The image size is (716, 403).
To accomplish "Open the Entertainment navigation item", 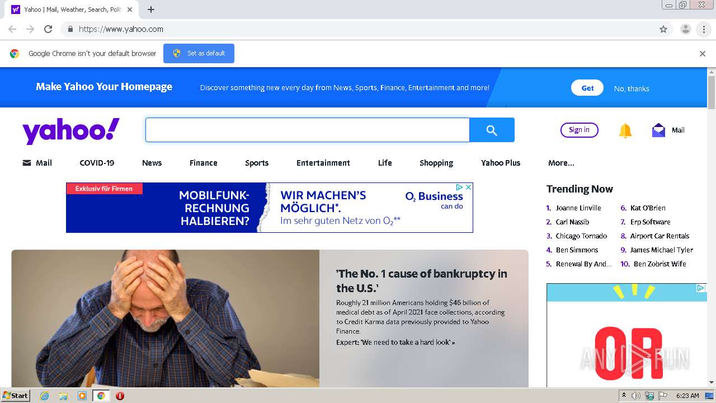I will [323, 163].
